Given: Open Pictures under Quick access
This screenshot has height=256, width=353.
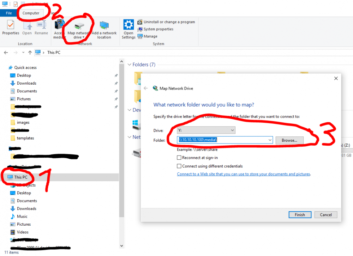Looking at the screenshot, I should [x=21, y=99].
